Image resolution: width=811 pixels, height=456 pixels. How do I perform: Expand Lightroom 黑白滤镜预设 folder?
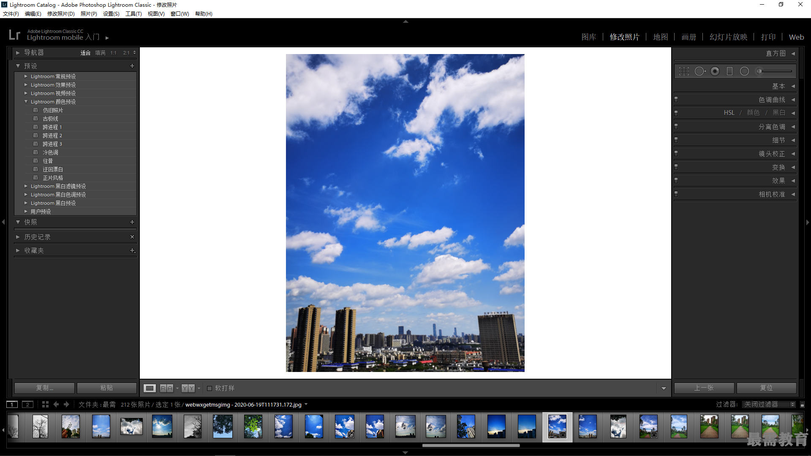click(26, 186)
